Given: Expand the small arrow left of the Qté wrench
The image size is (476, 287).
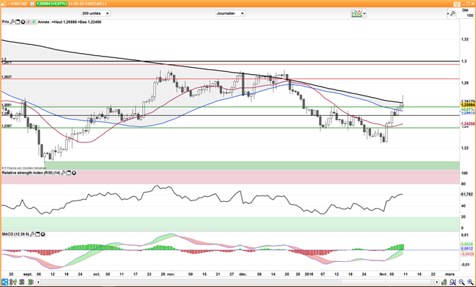Looking at the screenshot, I should click(449, 14).
